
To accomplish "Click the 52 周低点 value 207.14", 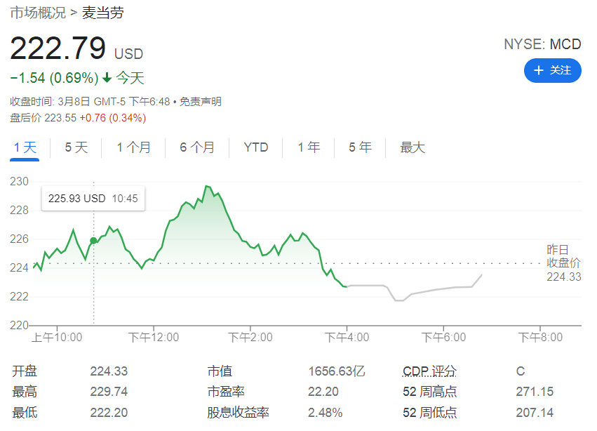I will (x=535, y=413).
